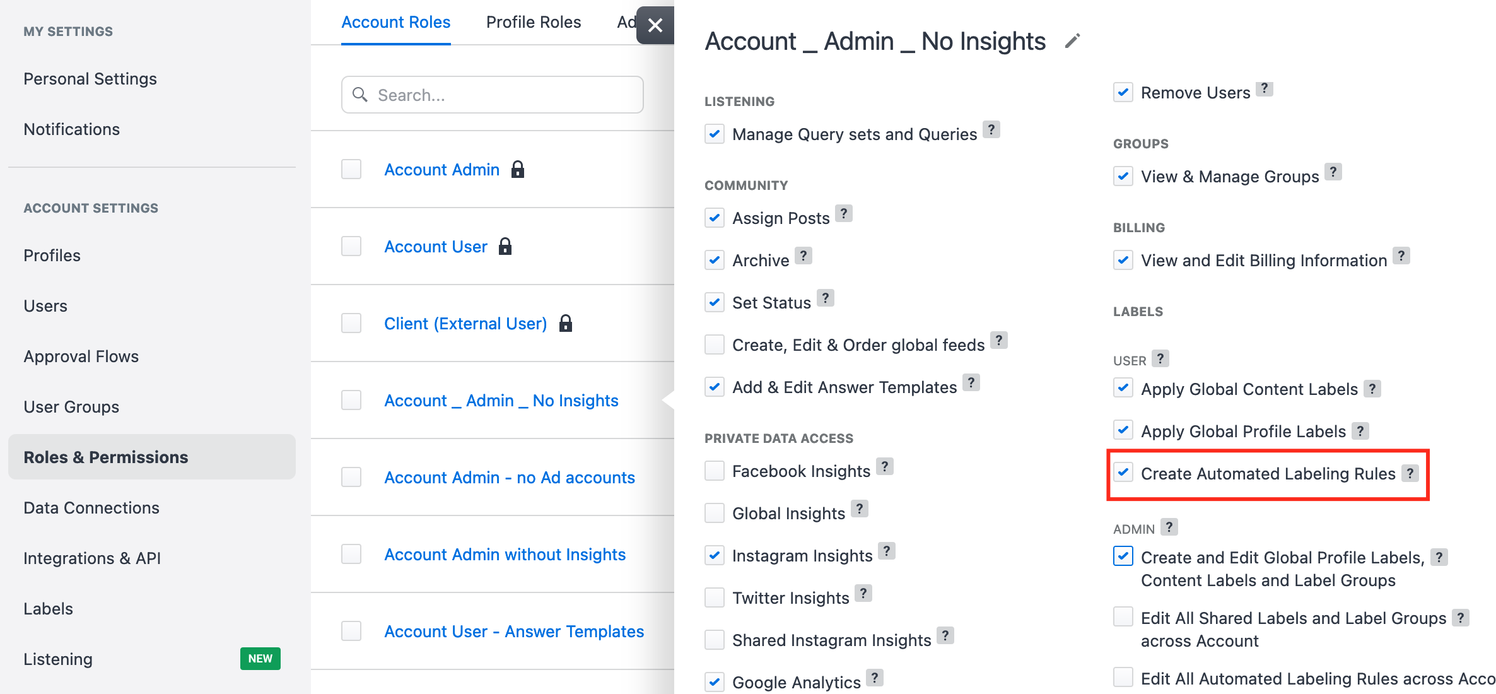Open Roles & Permissions in the sidebar

click(x=105, y=457)
